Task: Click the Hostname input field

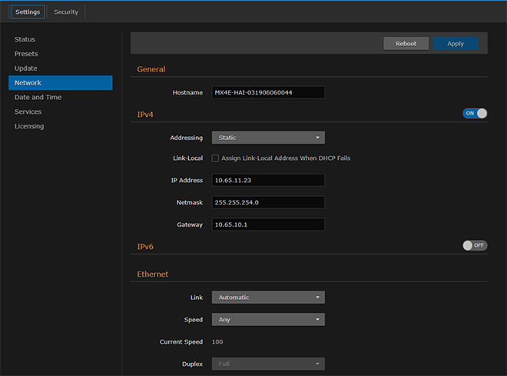Action: (268, 92)
